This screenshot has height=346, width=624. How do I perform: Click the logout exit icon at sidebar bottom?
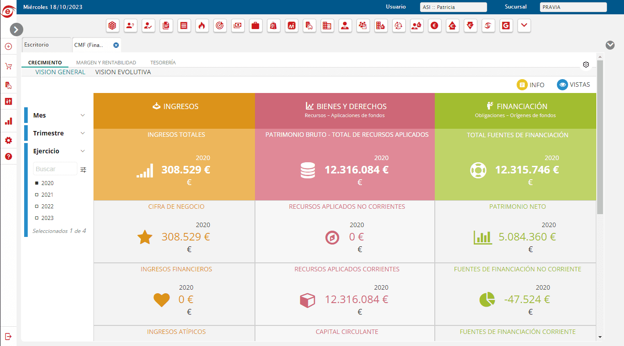8,336
